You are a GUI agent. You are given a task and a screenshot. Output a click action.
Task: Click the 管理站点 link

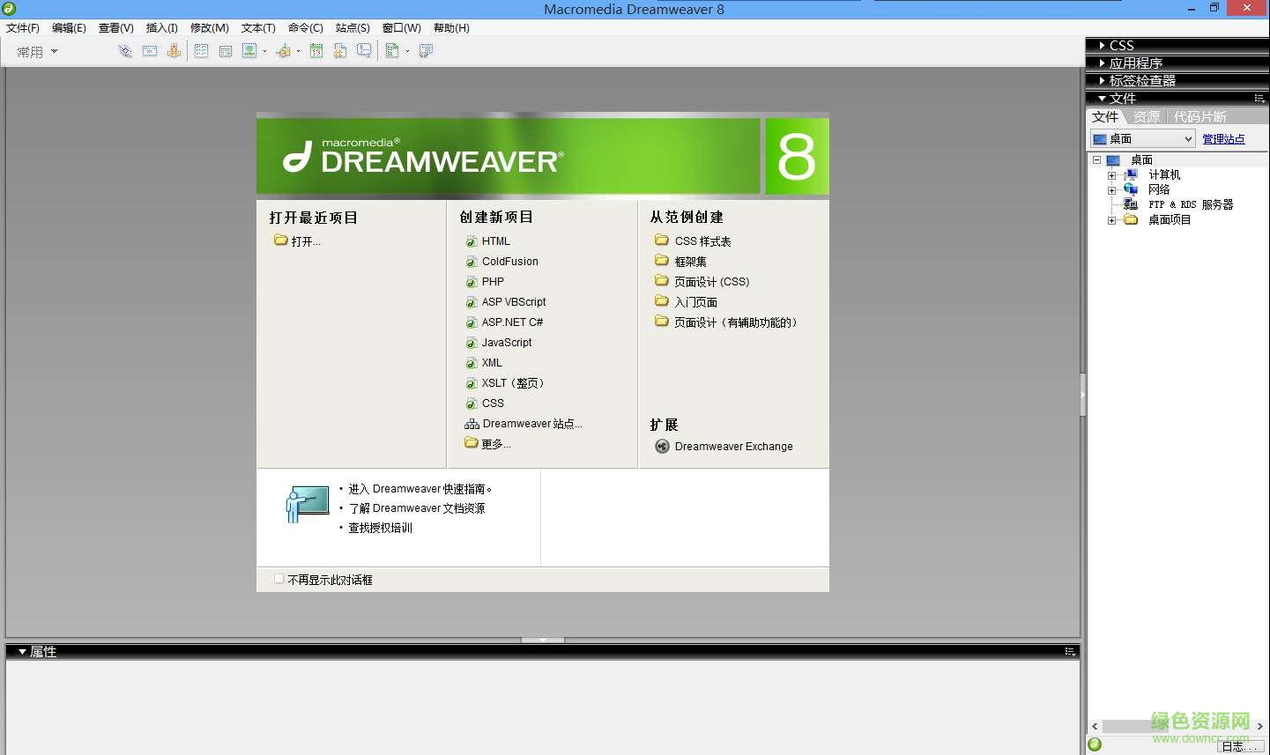click(1223, 138)
